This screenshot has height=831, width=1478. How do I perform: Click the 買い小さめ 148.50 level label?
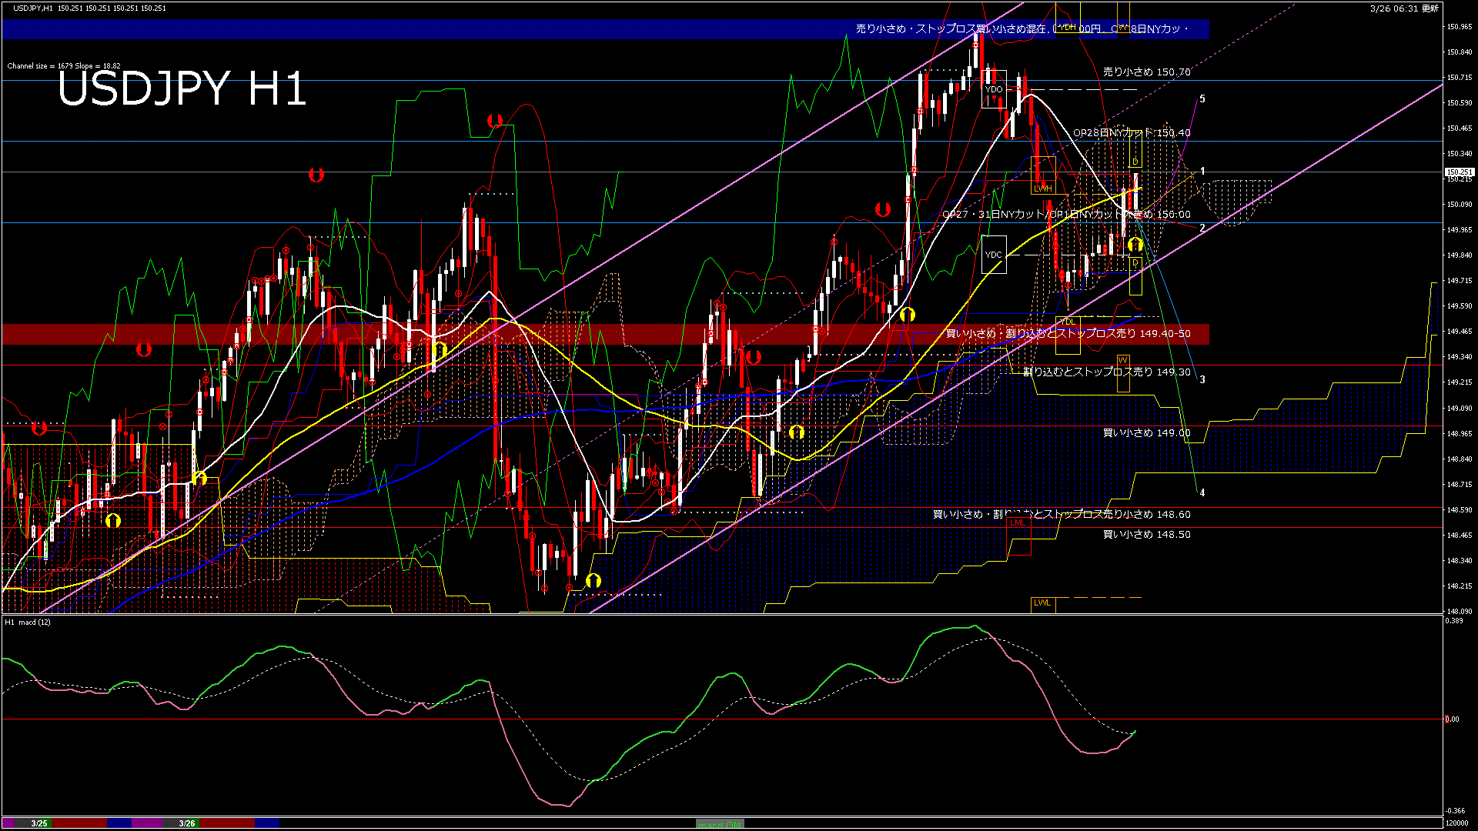click(1146, 535)
